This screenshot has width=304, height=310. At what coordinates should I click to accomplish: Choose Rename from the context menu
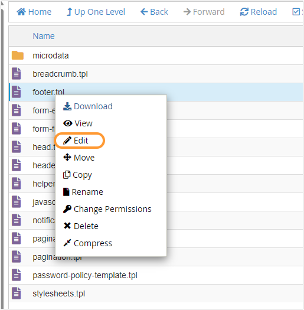coord(83,192)
